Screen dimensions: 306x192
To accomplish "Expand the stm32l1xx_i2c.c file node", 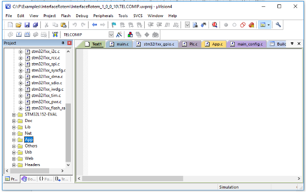I will point(20,52).
